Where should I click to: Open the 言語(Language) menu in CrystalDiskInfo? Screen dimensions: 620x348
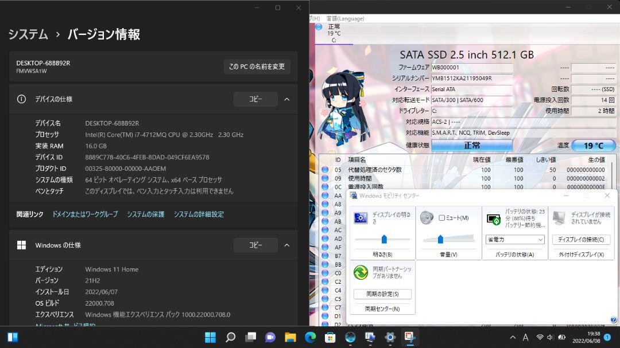point(345,18)
